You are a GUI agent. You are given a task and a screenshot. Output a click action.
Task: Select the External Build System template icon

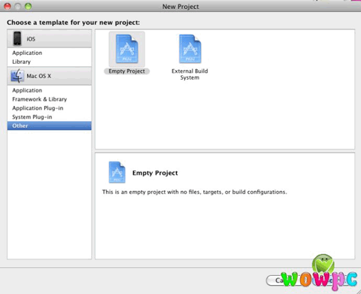pyautogui.click(x=190, y=49)
